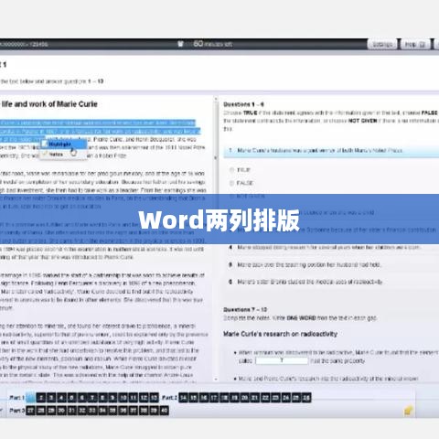
Task: Select the FALSE radio option
Action: [x=231, y=183]
